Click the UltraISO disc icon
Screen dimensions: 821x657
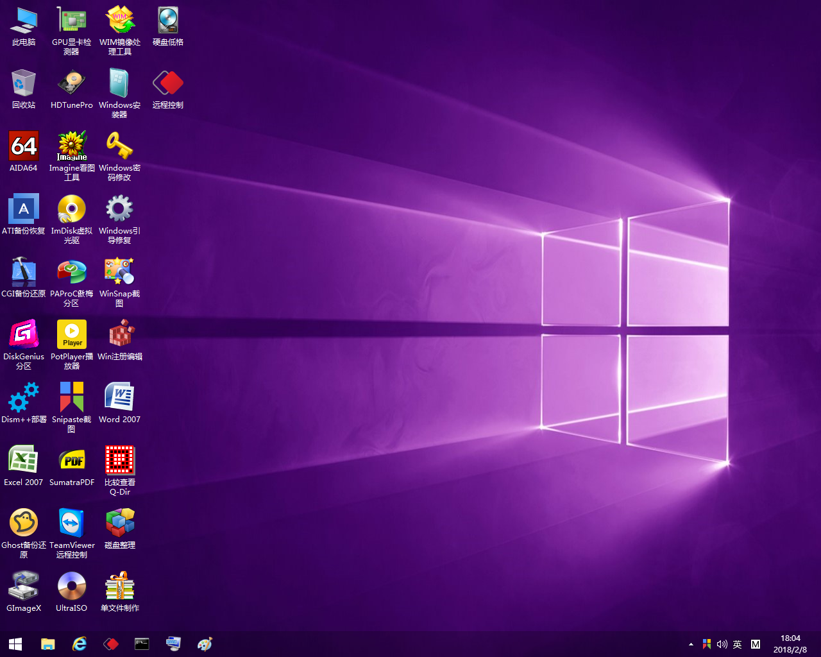[72, 592]
